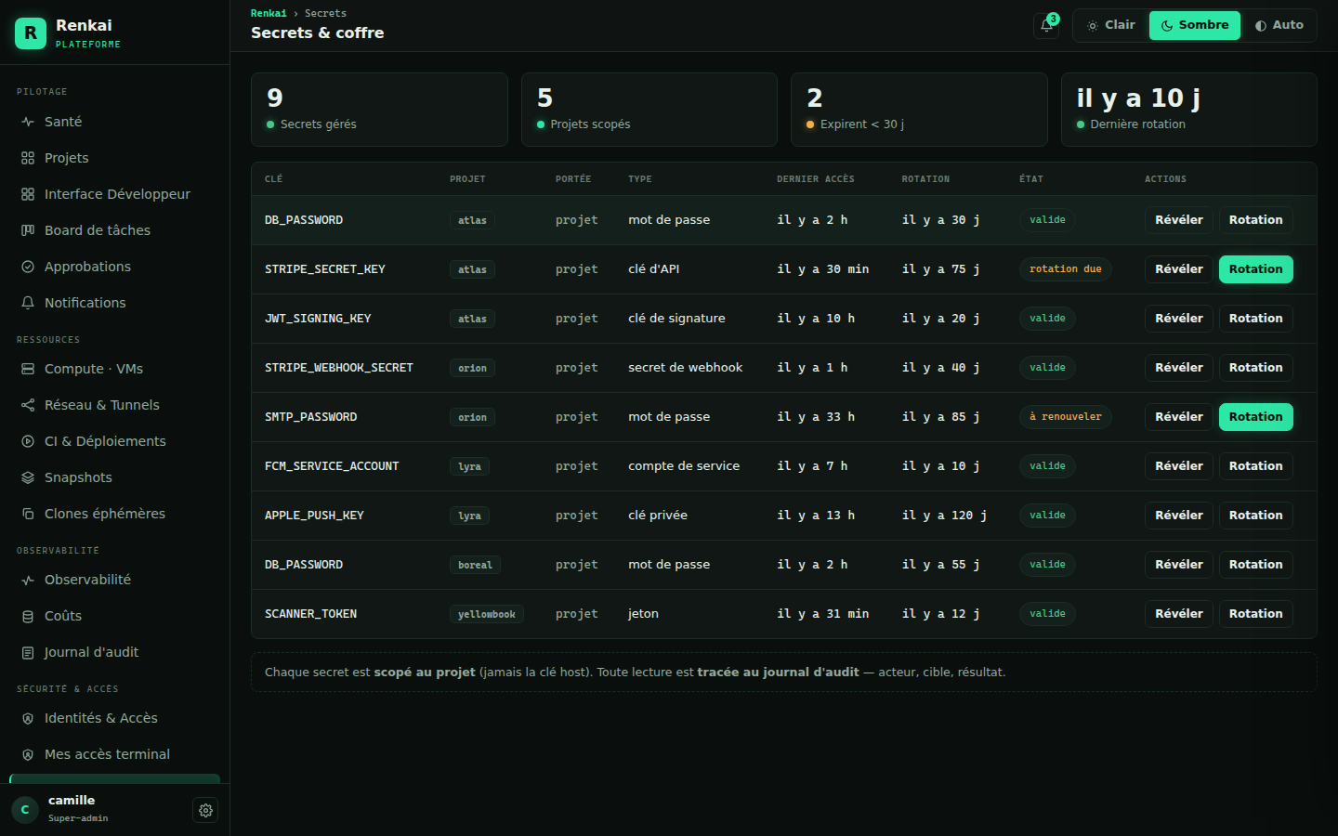
Task: Click the Renkai breadcrumb link
Action: pyautogui.click(x=269, y=13)
